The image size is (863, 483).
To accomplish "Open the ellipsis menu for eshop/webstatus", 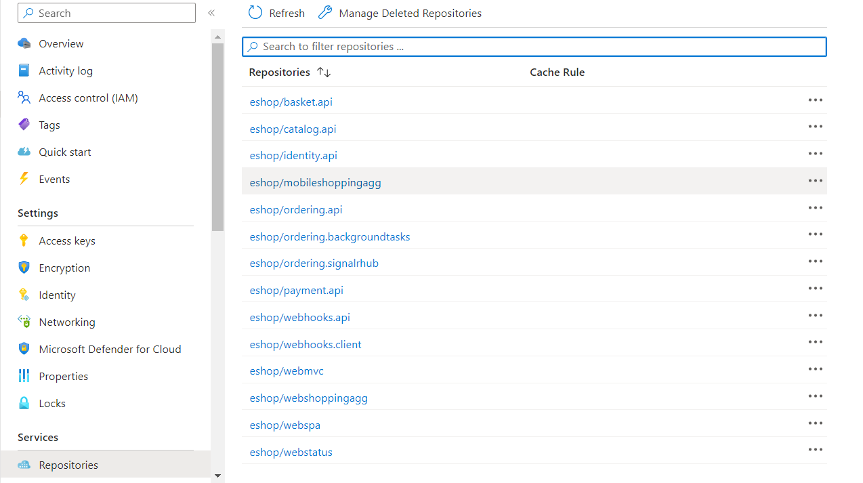I will (815, 449).
